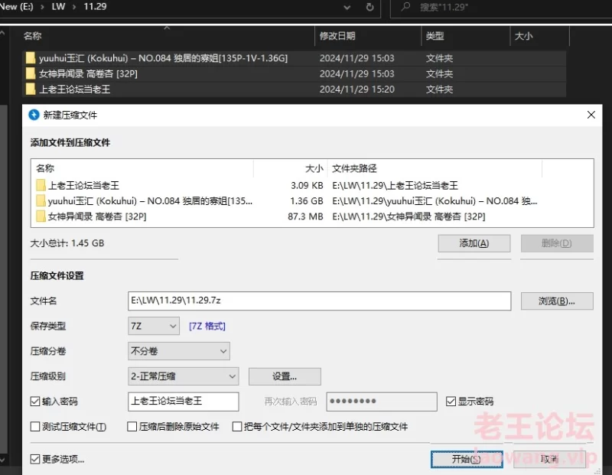Enable 把每个文件/文件夹添加到单独的压缩文件 checkbox
The width and height of the screenshot is (612, 475).
point(237,427)
